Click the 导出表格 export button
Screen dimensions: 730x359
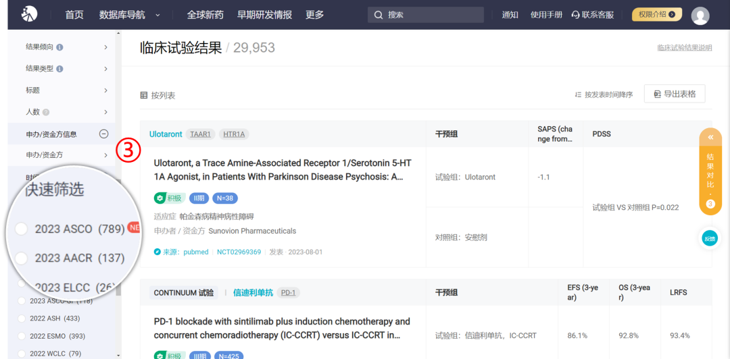(x=674, y=94)
